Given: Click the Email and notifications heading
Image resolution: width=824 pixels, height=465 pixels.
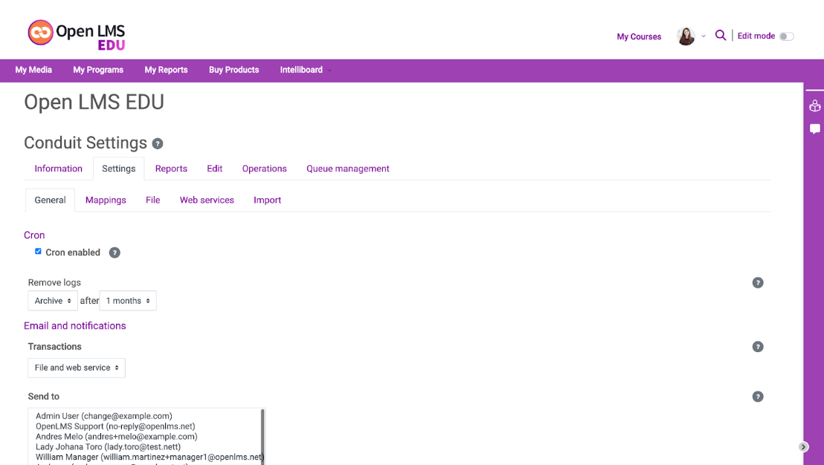Looking at the screenshot, I should pyautogui.click(x=75, y=326).
